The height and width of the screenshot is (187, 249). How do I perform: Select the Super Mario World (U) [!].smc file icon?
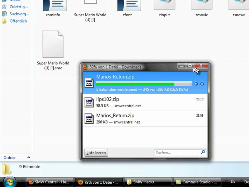53,44
